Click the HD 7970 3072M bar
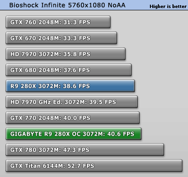The width and height of the screenshot is (188, 177). tap(66, 54)
